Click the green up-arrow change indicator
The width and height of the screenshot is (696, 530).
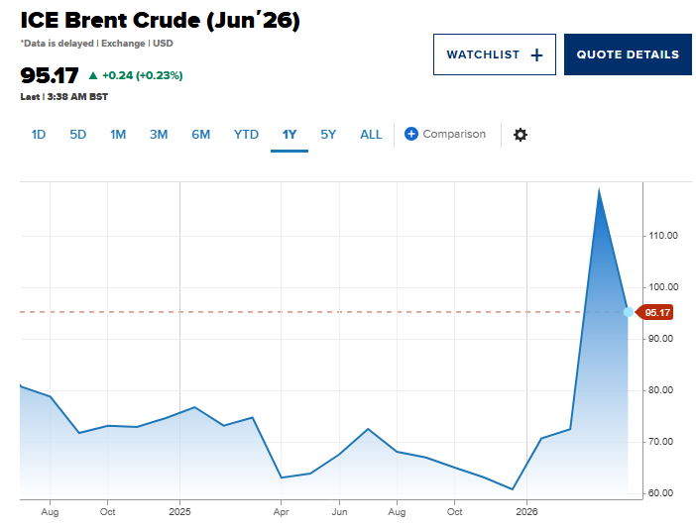[93, 75]
